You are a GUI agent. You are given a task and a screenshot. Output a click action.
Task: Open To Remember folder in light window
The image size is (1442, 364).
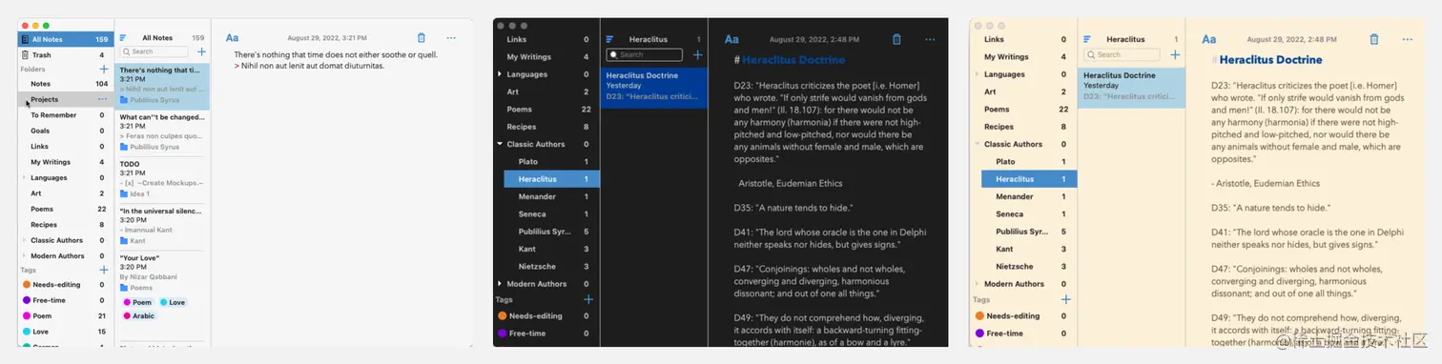pyautogui.click(x=66, y=115)
